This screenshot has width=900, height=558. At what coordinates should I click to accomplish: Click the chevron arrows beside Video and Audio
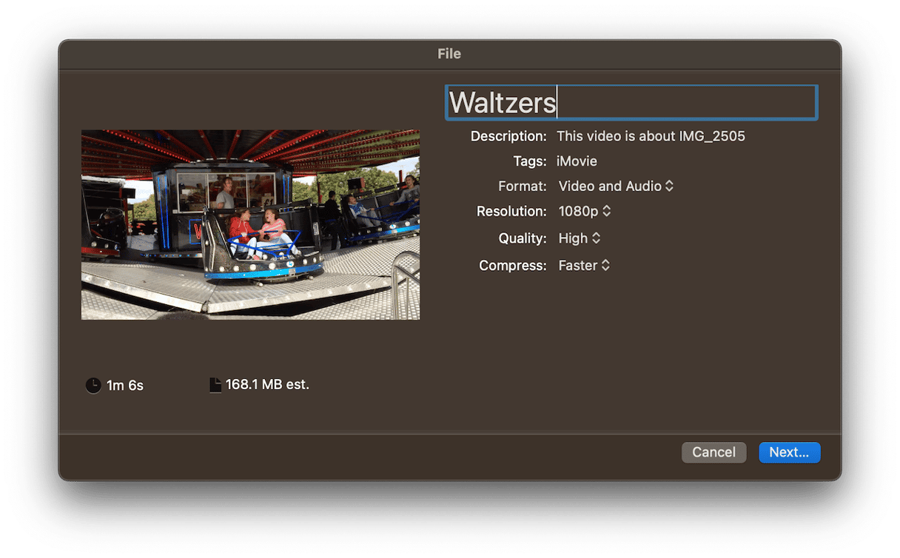(669, 186)
